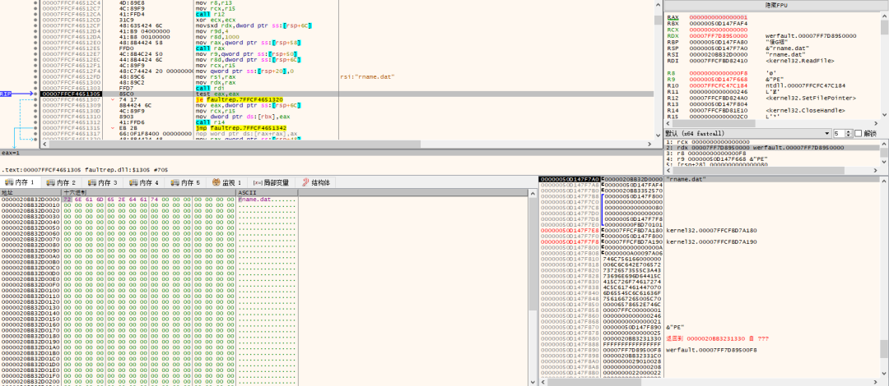Open the 局部变量 locals tab
This screenshot has height=386, width=889.
[271, 183]
